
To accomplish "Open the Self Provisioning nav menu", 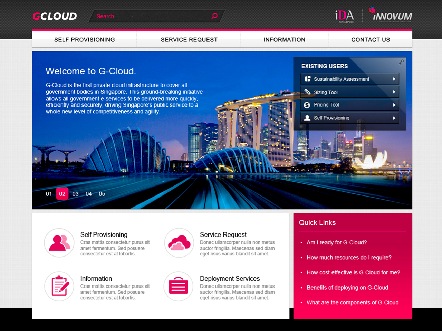I will [85, 39].
